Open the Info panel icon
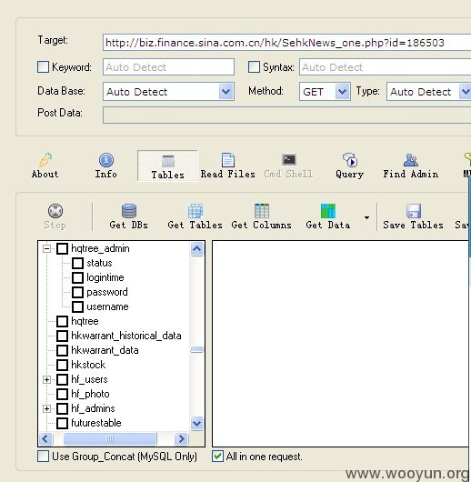This screenshot has width=471, height=482. pos(106,160)
